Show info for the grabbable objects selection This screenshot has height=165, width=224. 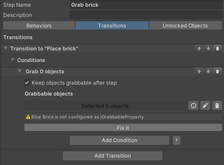coord(193,106)
